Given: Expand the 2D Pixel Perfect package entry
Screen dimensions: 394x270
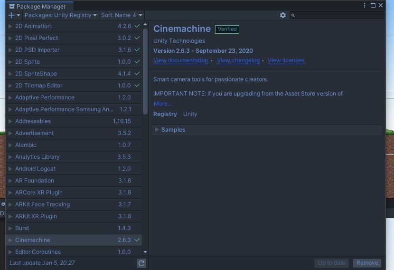Looking at the screenshot, I should point(10,38).
